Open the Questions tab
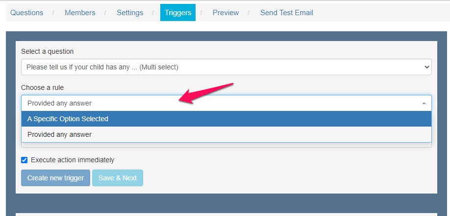 click(27, 13)
